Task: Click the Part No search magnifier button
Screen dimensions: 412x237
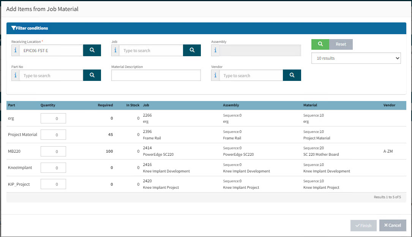Action: click(92, 75)
